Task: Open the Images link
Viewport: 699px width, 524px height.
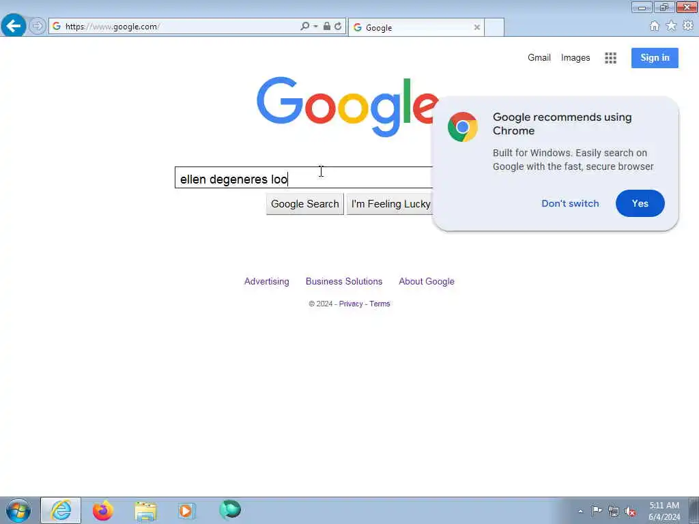Action: [x=575, y=58]
